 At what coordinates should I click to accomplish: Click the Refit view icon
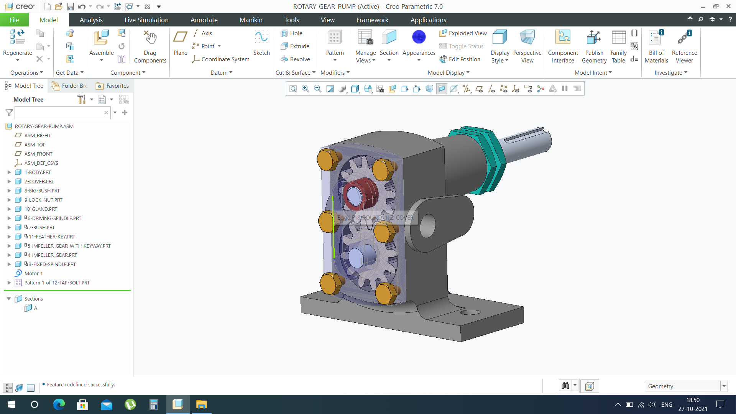[293, 89]
